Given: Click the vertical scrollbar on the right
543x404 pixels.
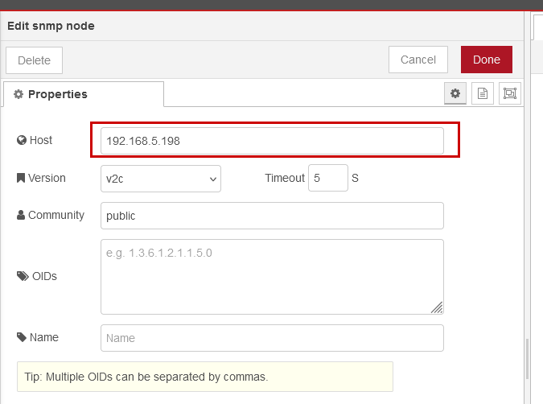Looking at the screenshot, I should (x=527, y=359).
